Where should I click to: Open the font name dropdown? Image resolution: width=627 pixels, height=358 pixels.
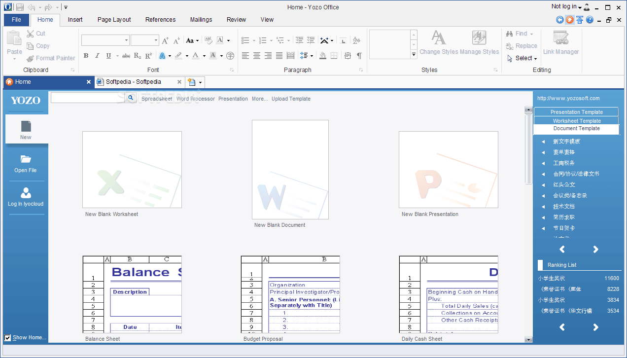pos(127,40)
